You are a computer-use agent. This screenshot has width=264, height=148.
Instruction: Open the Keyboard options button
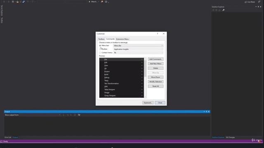(x=148, y=103)
